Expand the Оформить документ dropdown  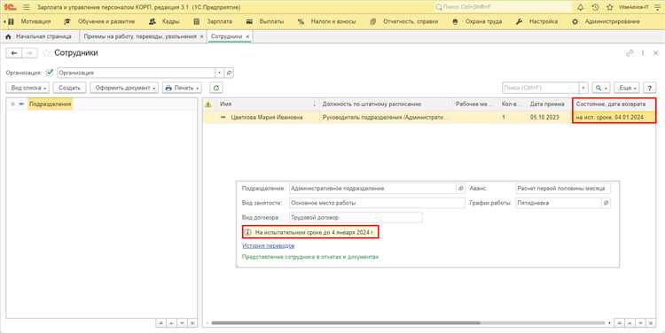click(124, 88)
